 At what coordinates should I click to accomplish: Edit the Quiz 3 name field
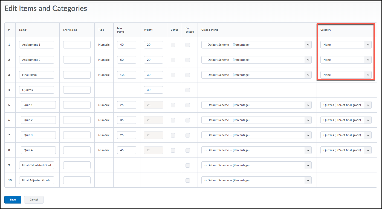(x=38, y=135)
